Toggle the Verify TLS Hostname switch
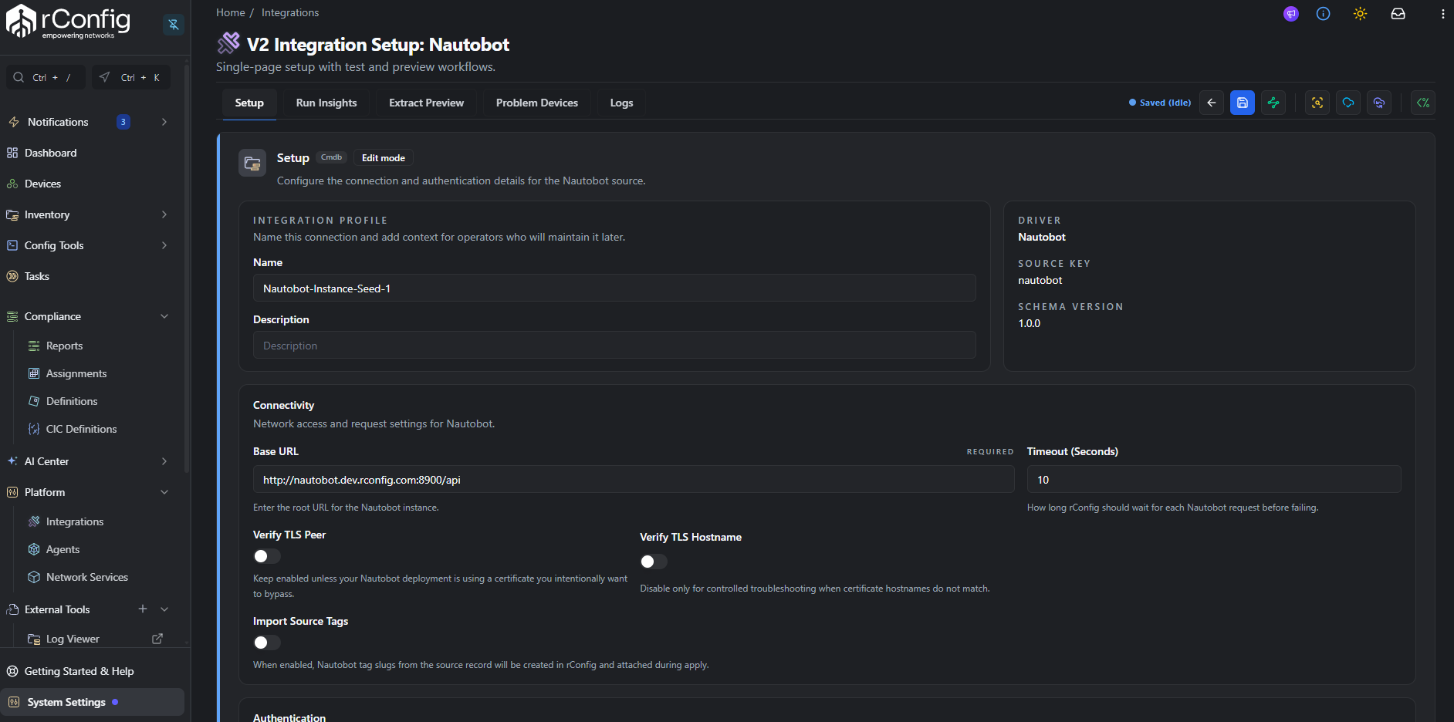Viewport: 1454px width, 722px height. [654, 562]
